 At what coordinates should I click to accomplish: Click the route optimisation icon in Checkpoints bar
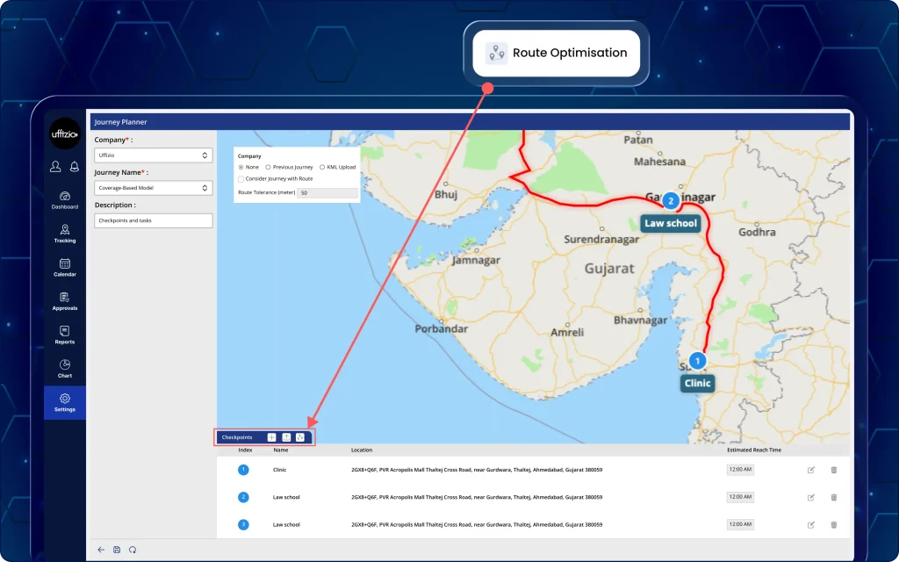point(300,437)
